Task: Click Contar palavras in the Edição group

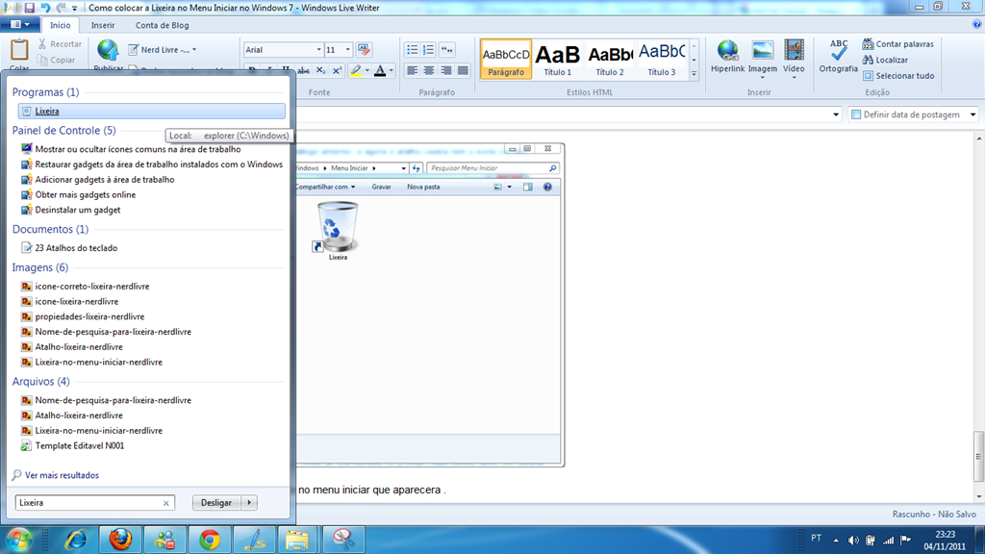Action: (x=897, y=44)
